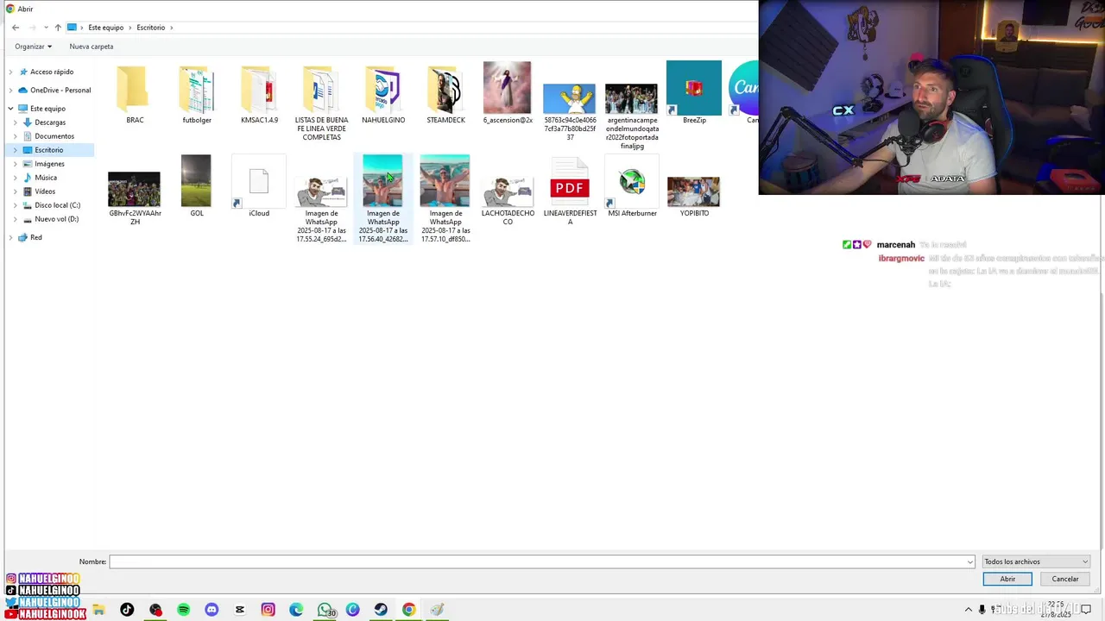The image size is (1105, 621).
Task: Select Este equipo in the navigation tree
Action: (47, 109)
